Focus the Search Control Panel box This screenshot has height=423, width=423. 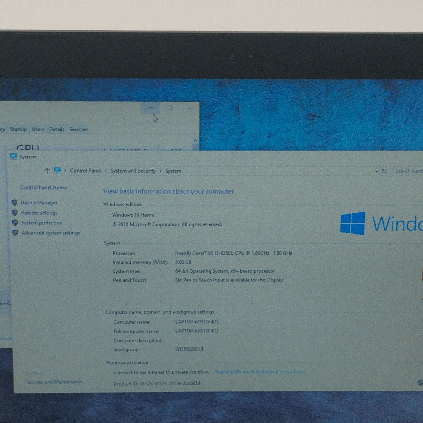tap(408, 171)
